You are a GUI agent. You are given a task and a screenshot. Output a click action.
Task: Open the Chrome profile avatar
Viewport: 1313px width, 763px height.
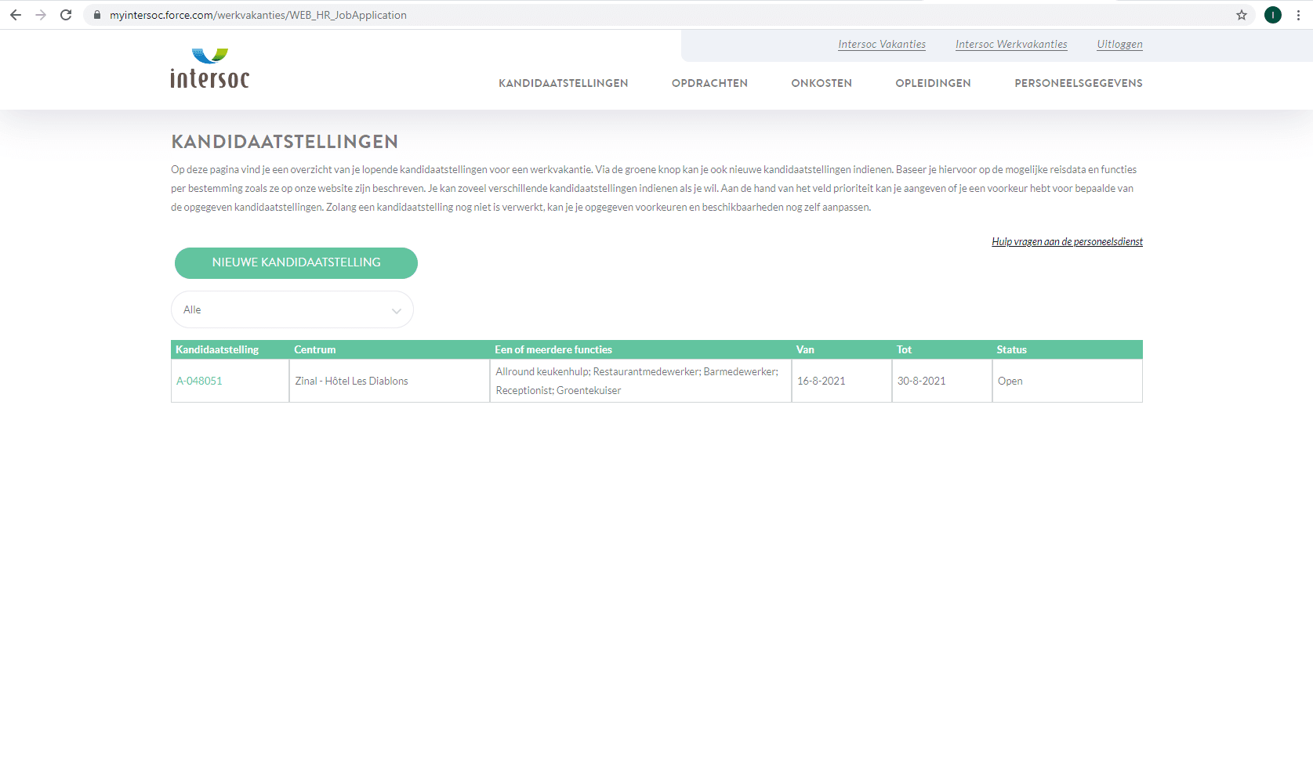[1273, 15]
